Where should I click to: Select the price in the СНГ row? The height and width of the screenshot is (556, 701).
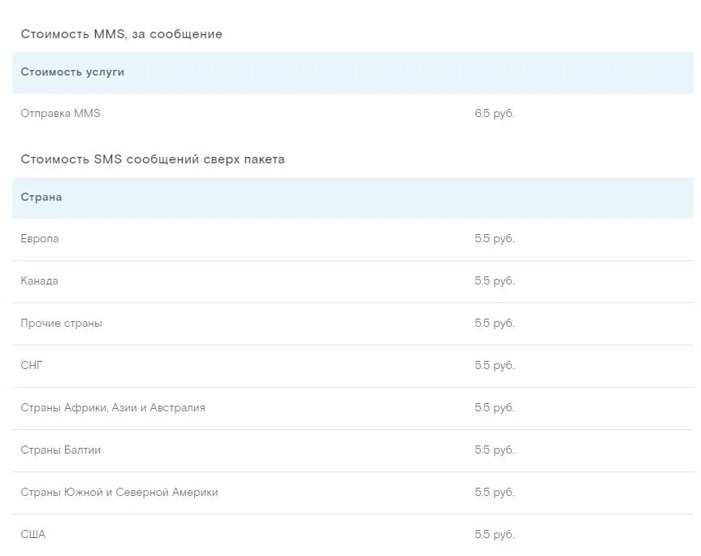pyautogui.click(x=495, y=366)
